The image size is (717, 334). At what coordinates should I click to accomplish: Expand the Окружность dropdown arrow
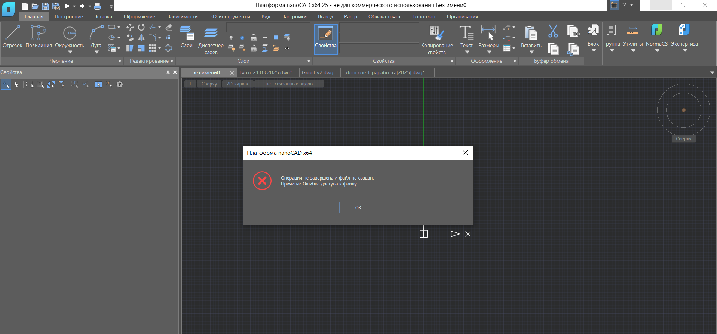point(70,52)
